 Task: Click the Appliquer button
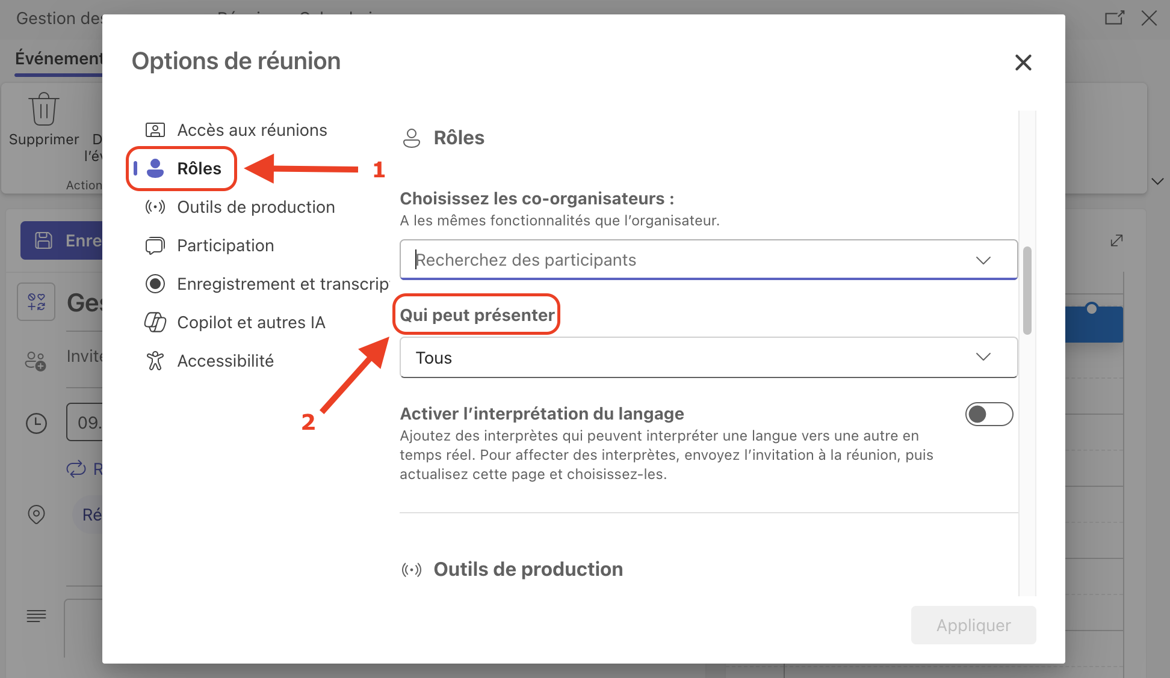(973, 625)
